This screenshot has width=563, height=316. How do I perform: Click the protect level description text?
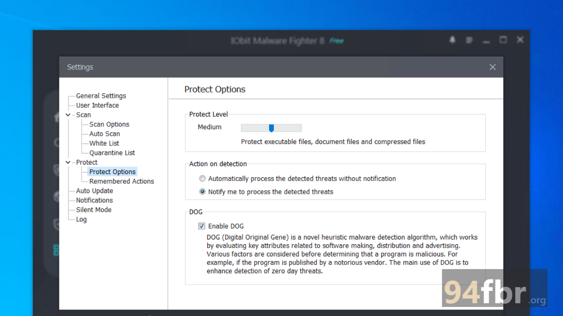[333, 142]
